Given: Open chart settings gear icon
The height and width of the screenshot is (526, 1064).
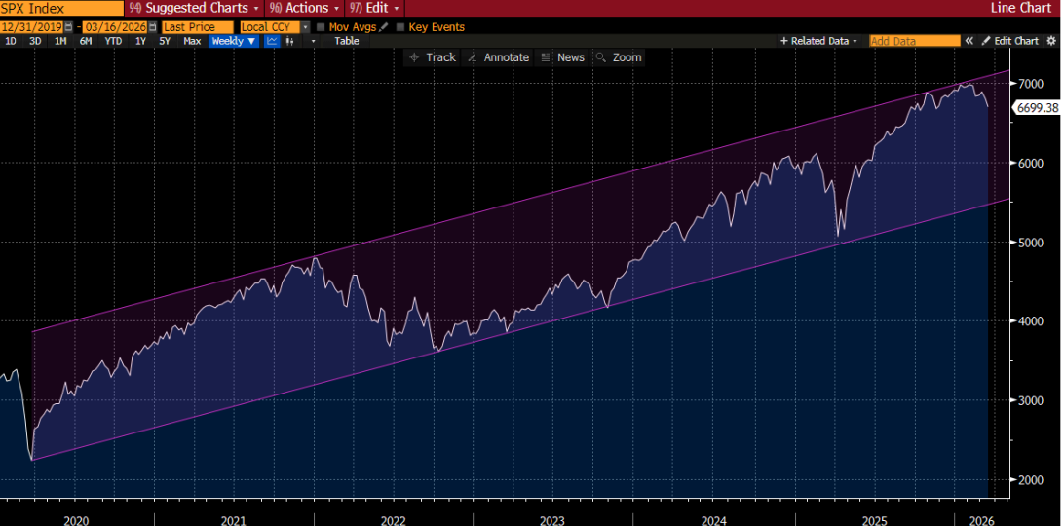Looking at the screenshot, I should click(1050, 41).
